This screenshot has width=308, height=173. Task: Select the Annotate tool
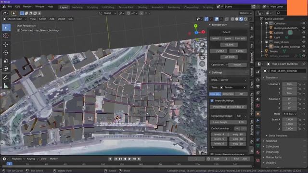click(x=6, y=78)
